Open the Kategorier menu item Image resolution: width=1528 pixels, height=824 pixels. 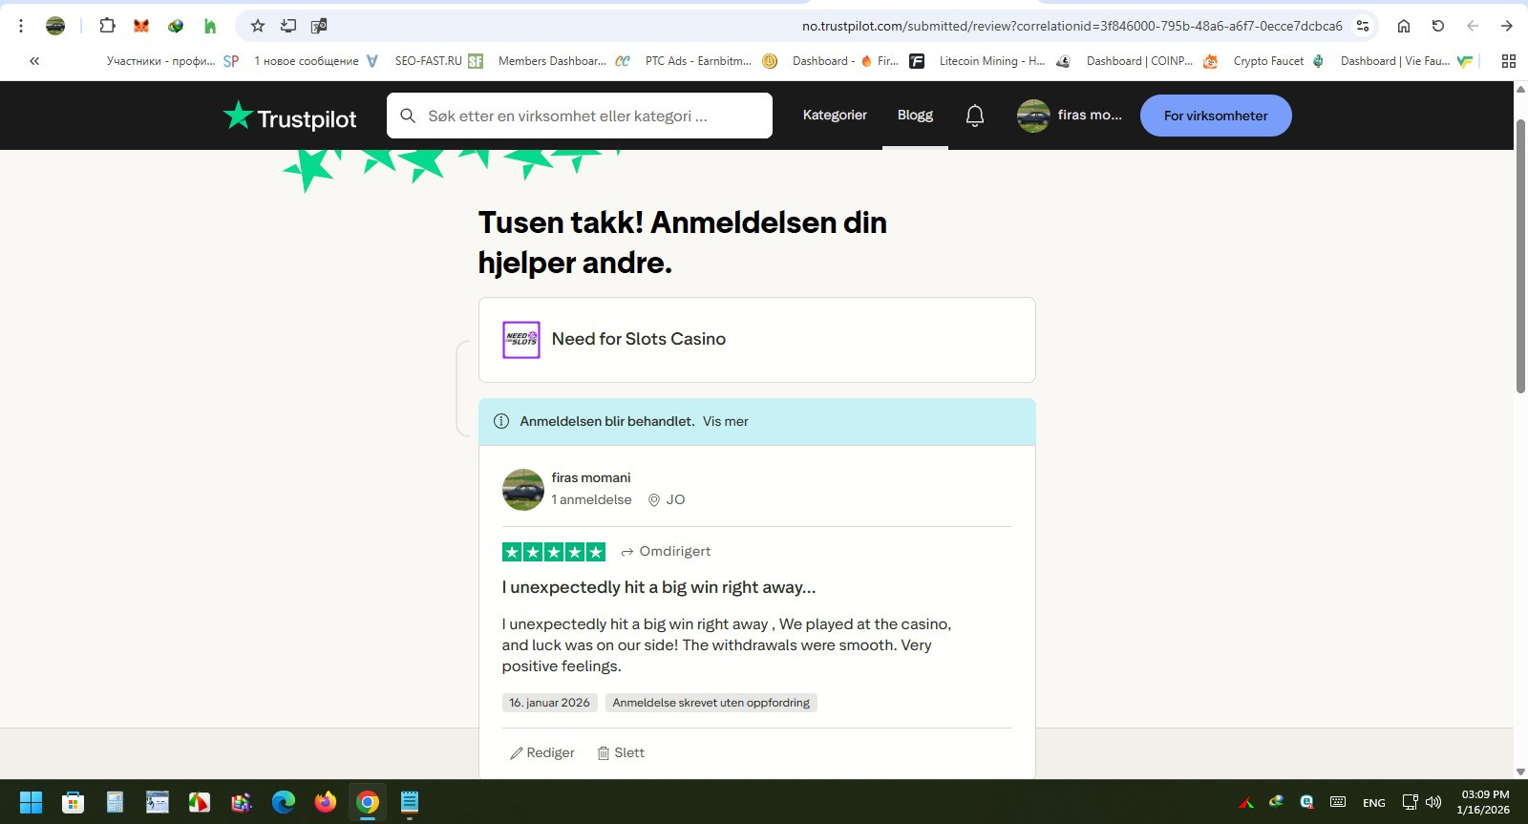click(x=835, y=116)
